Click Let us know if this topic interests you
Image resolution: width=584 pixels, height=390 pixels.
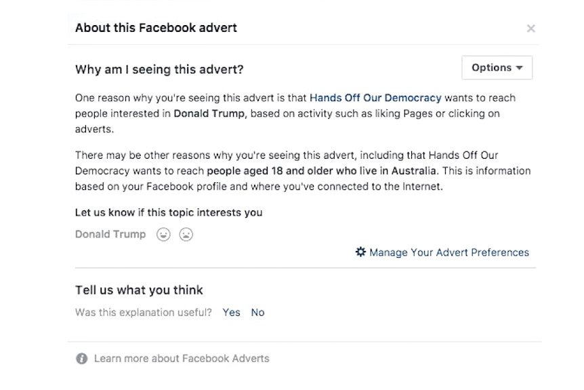point(169,212)
